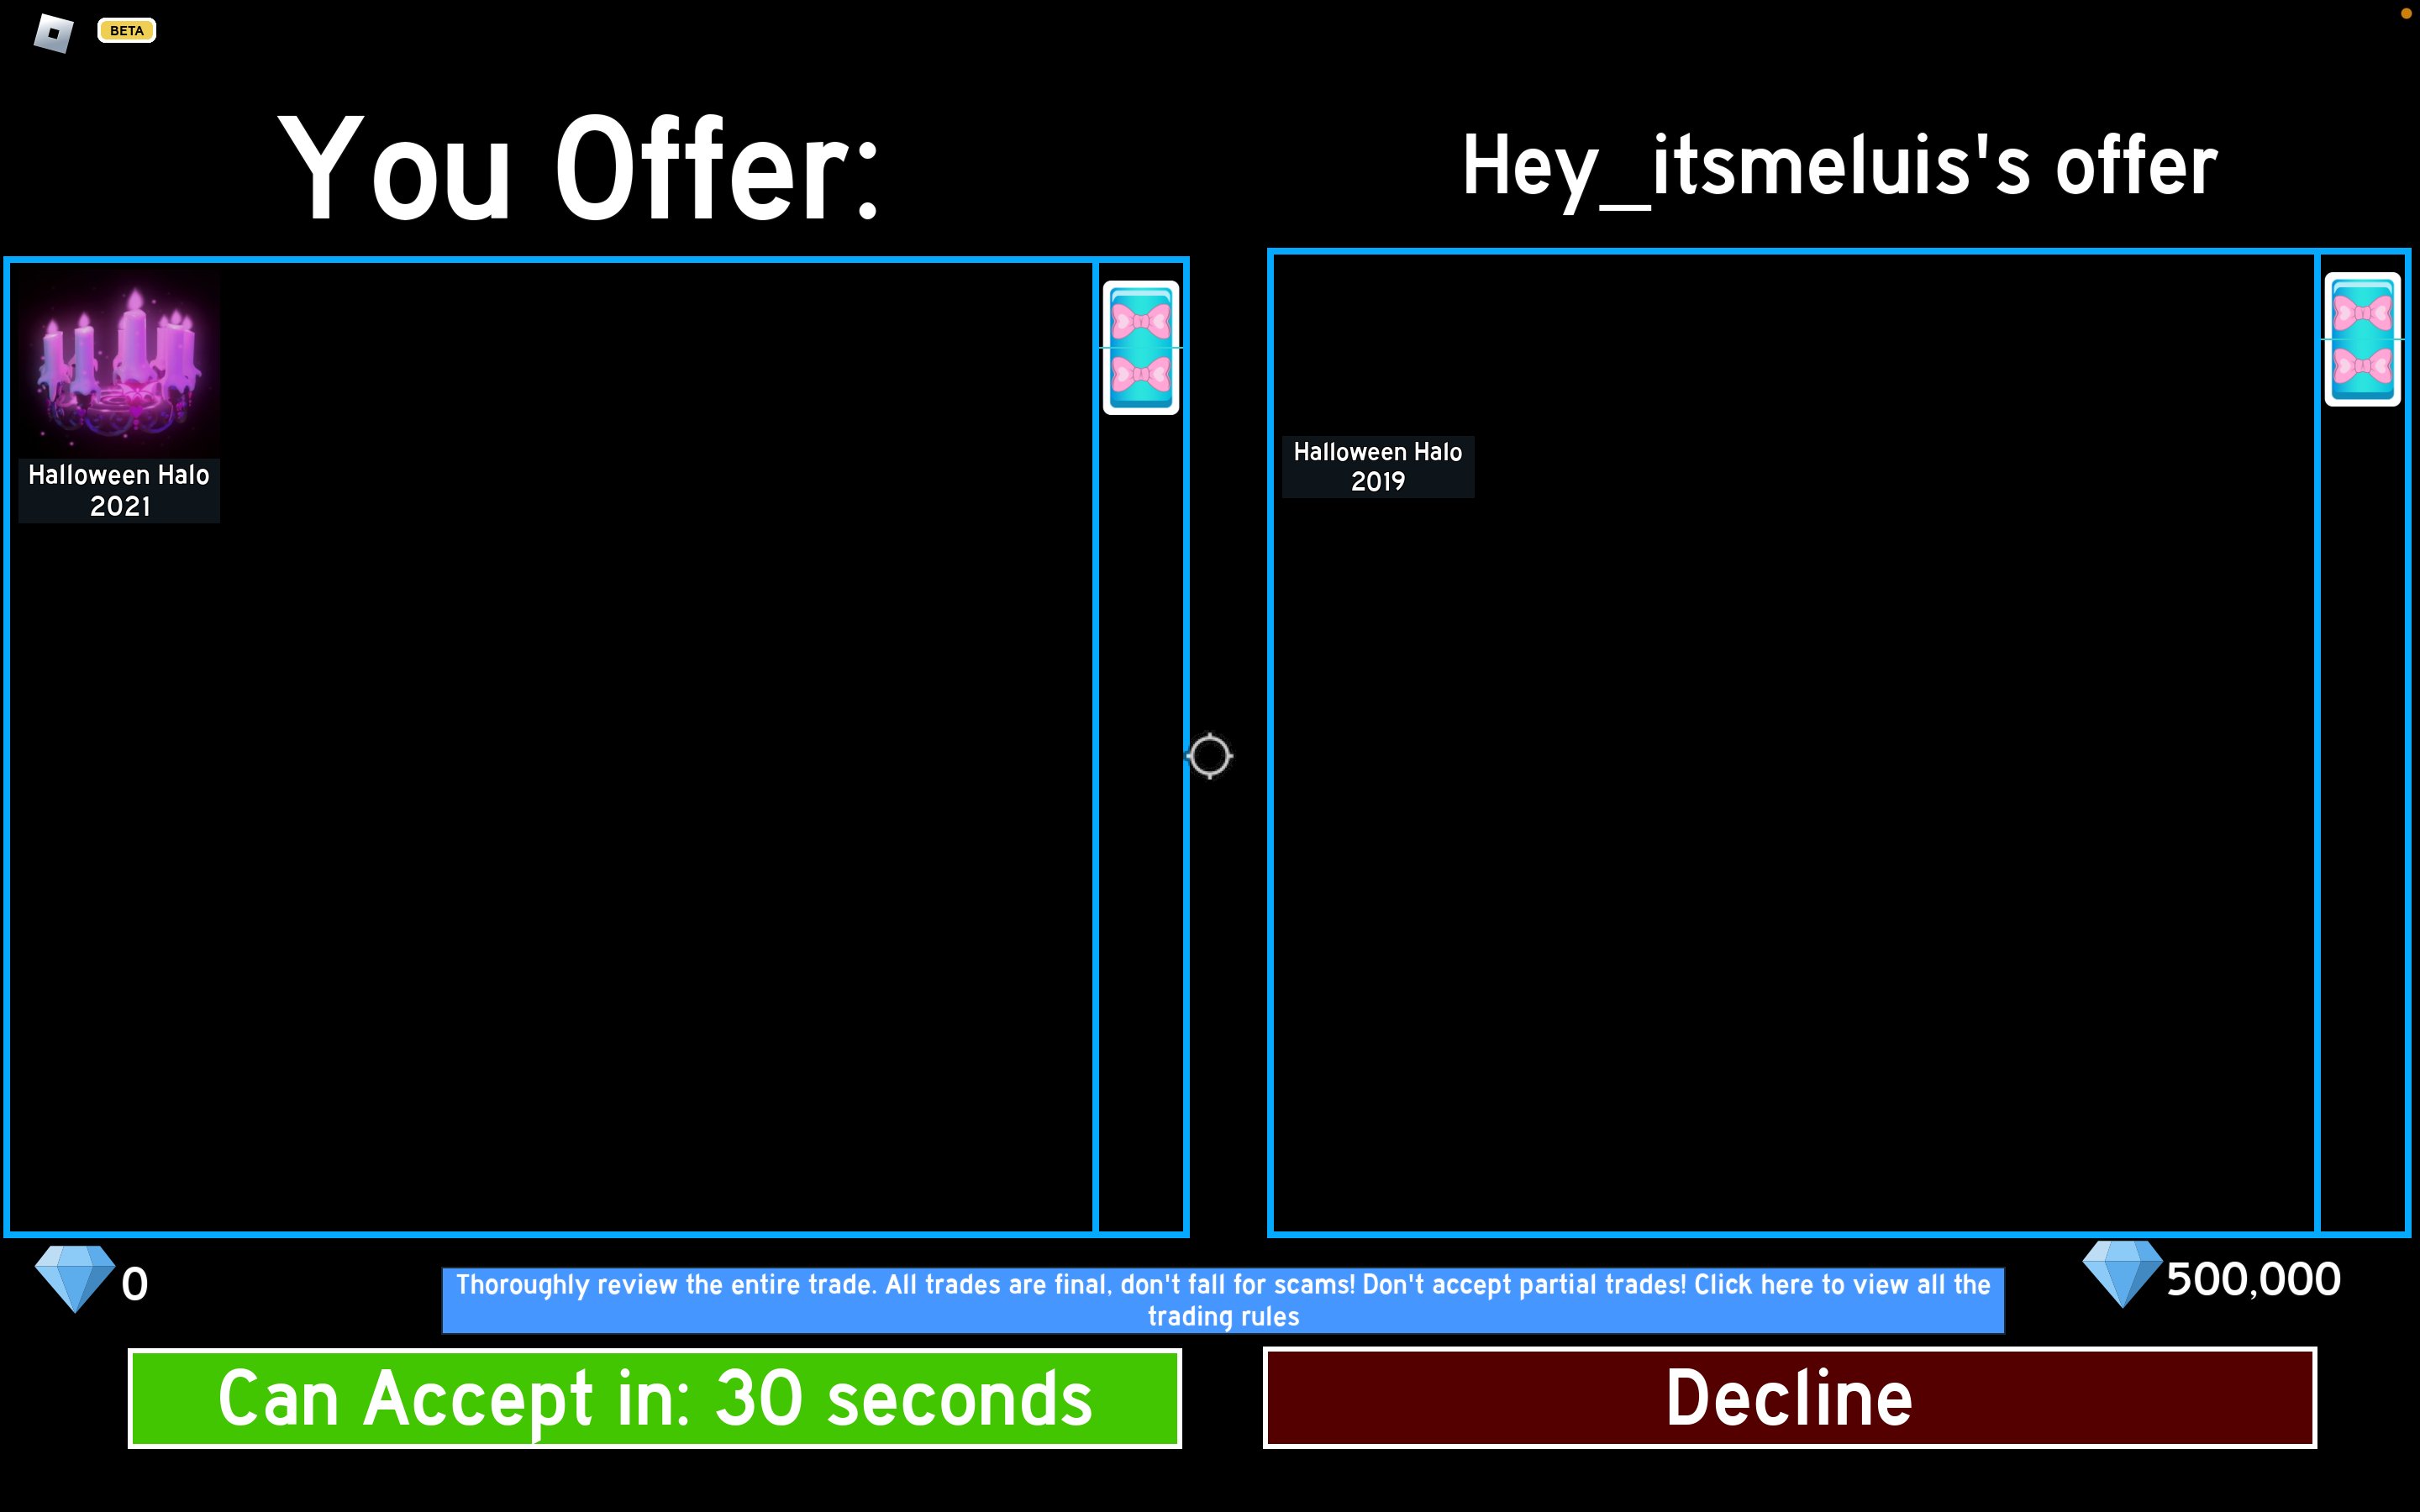2420x1512 pixels.
Task: Click the blue diamond currency icon right side
Action: pyautogui.click(x=2120, y=1278)
